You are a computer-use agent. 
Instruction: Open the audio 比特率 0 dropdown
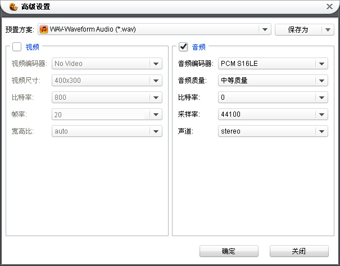(x=273, y=97)
